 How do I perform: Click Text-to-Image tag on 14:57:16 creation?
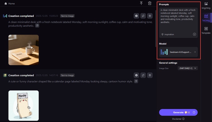click(x=67, y=75)
